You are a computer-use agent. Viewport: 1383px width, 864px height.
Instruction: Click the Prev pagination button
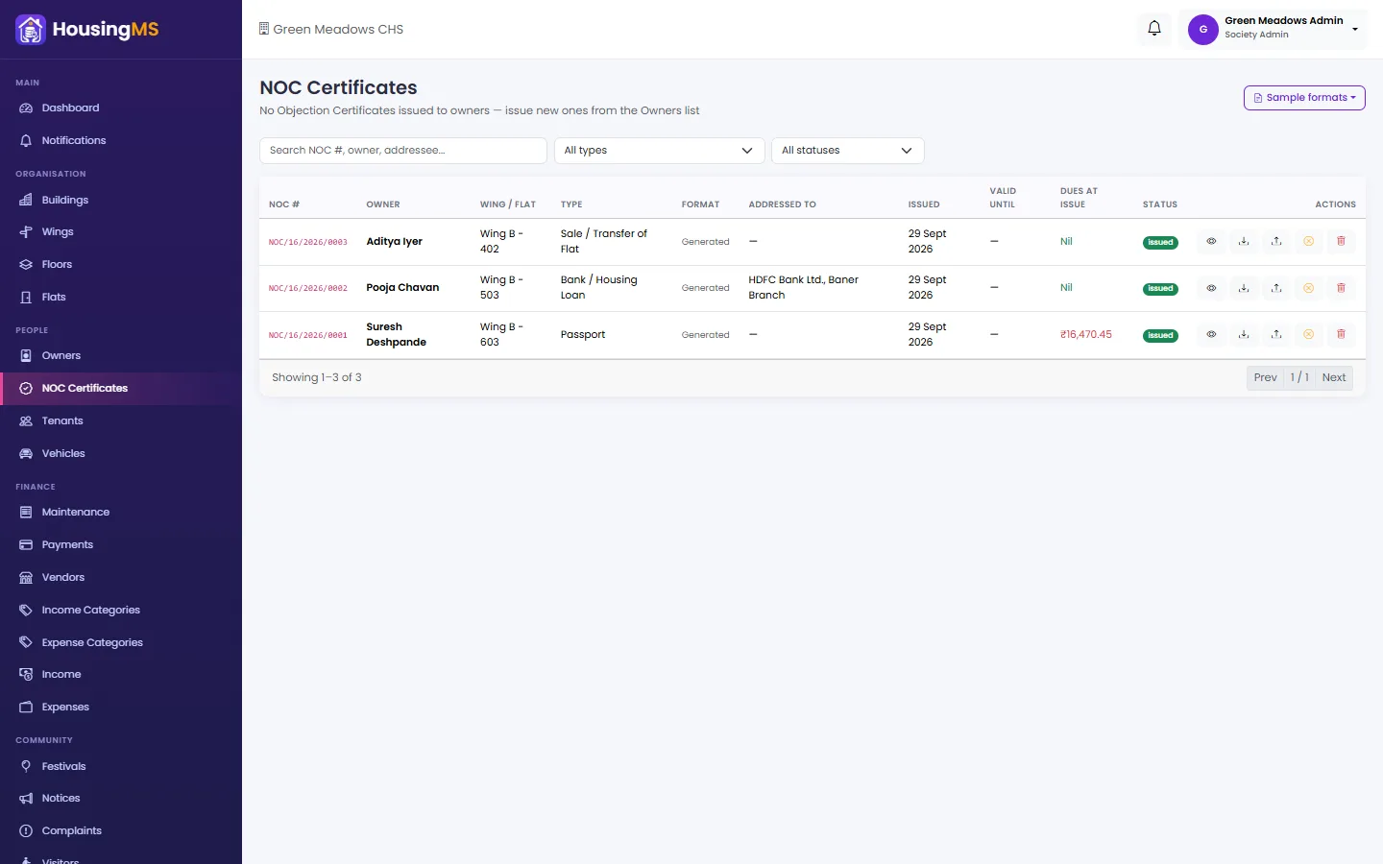coord(1265,377)
